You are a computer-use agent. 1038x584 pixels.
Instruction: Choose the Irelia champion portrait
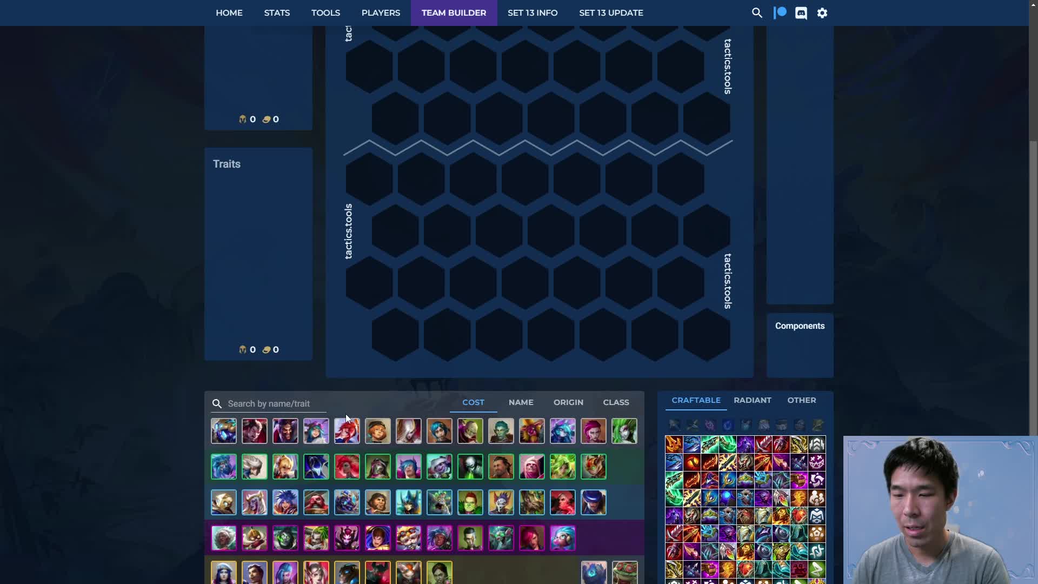tap(316, 431)
